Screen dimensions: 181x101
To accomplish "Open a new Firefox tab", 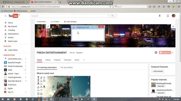I will click(x=60, y=2).
